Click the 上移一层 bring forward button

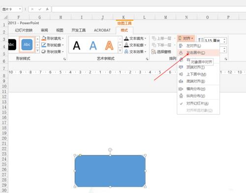(161, 38)
